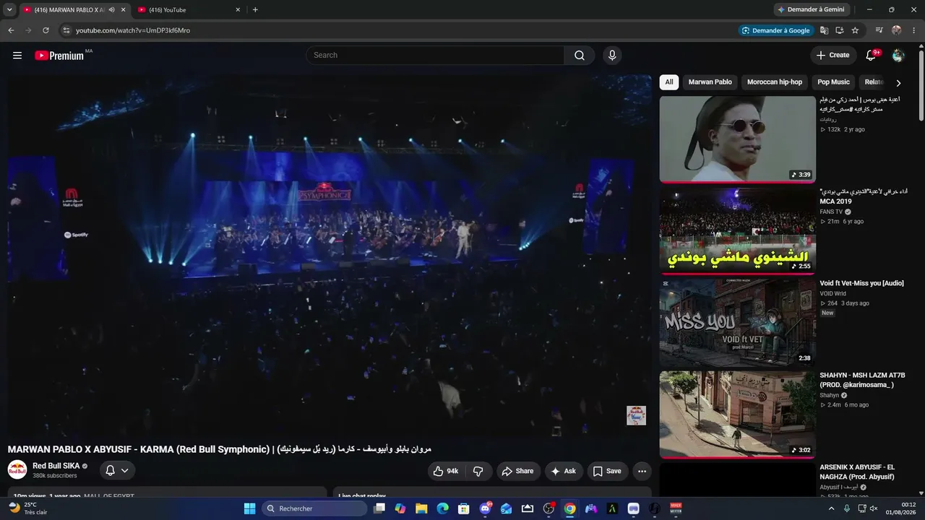Open Chrome tab search dropdown arrow

point(9,10)
